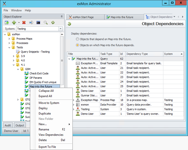The image size is (188, 150).
Task: Click the rename icon in Object Explorer toolbar
Action: click(31, 22)
